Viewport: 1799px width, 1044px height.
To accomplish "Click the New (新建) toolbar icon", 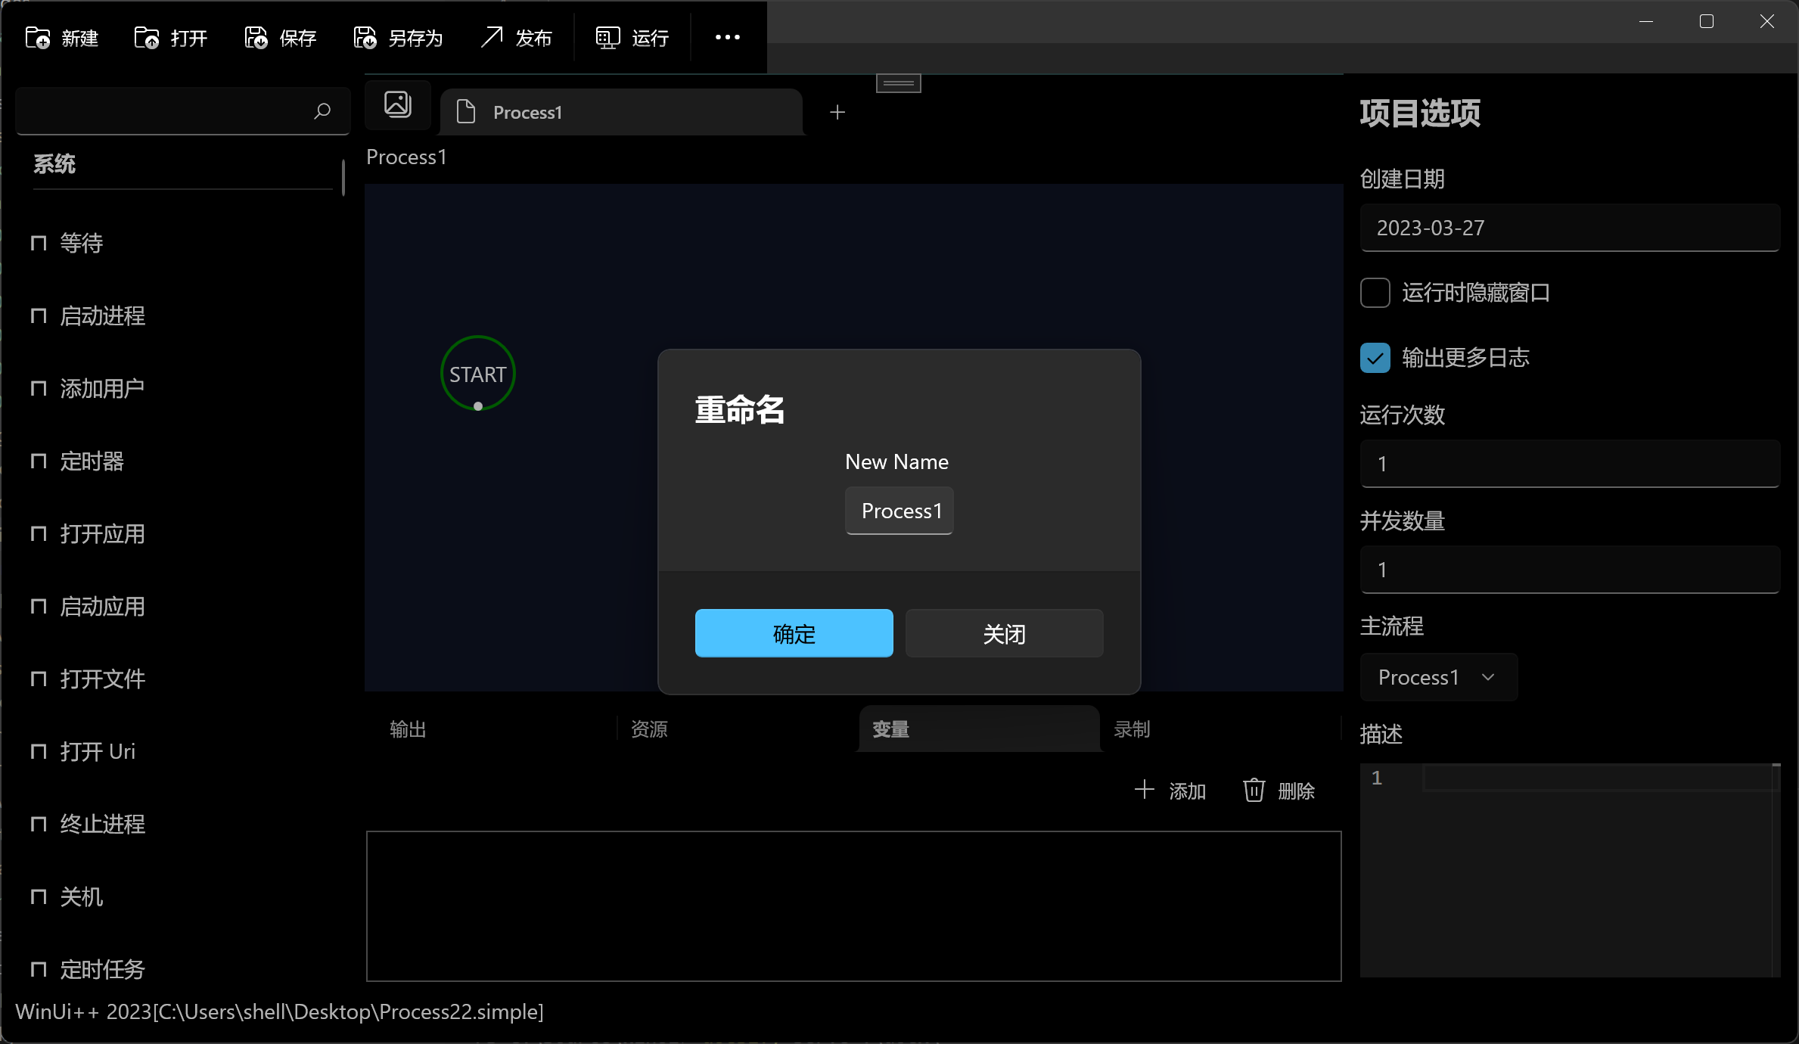I will pos(38,38).
